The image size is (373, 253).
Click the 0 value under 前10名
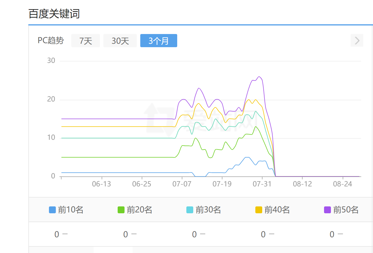pyautogui.click(x=57, y=234)
